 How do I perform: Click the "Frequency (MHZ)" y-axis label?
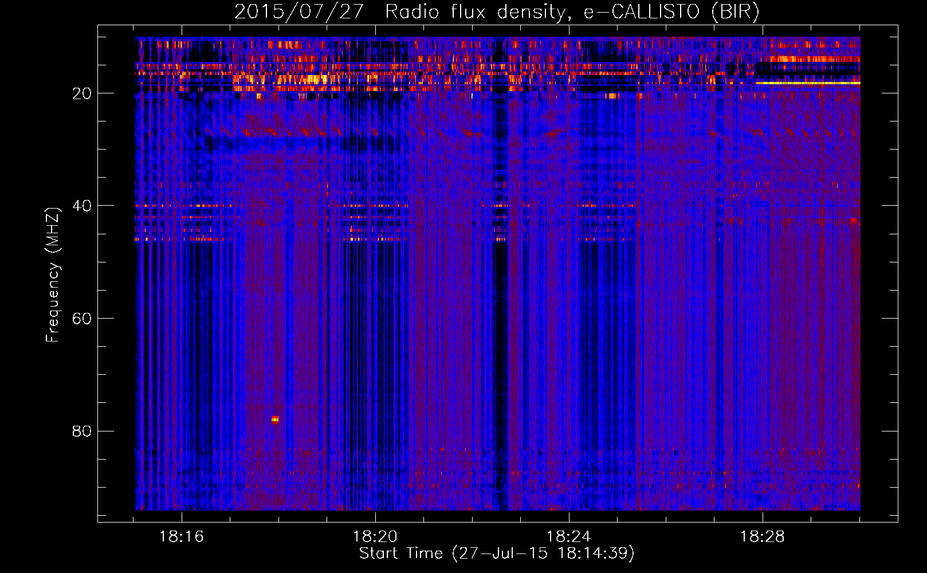pyautogui.click(x=53, y=274)
